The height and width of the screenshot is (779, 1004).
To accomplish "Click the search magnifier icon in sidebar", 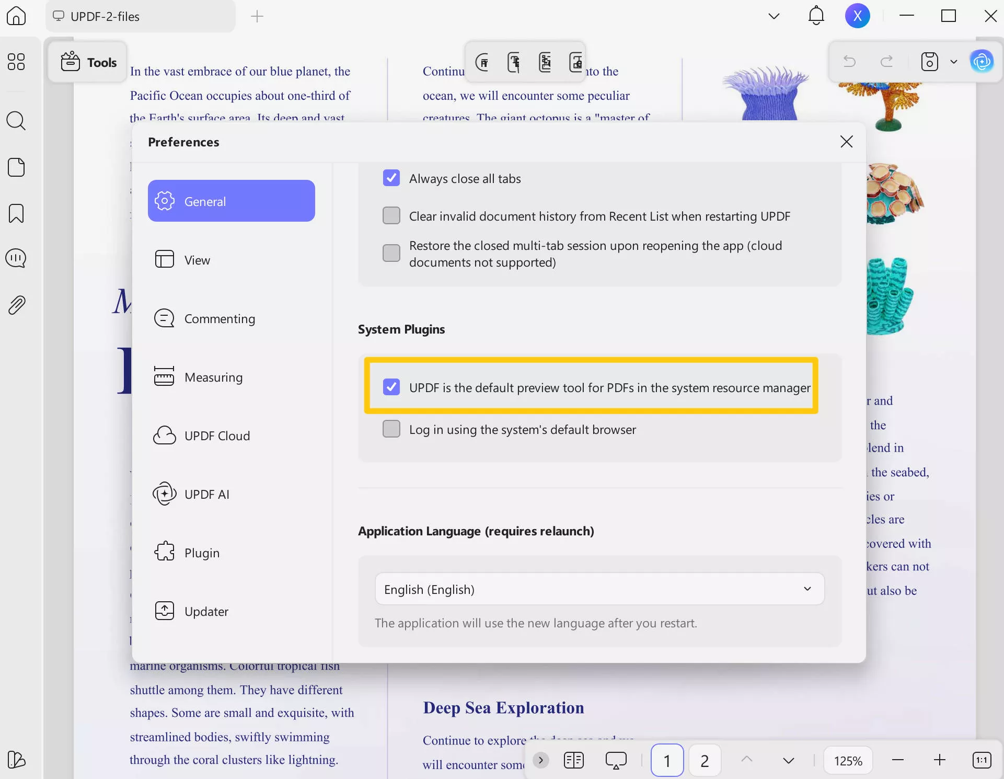I will tap(16, 121).
